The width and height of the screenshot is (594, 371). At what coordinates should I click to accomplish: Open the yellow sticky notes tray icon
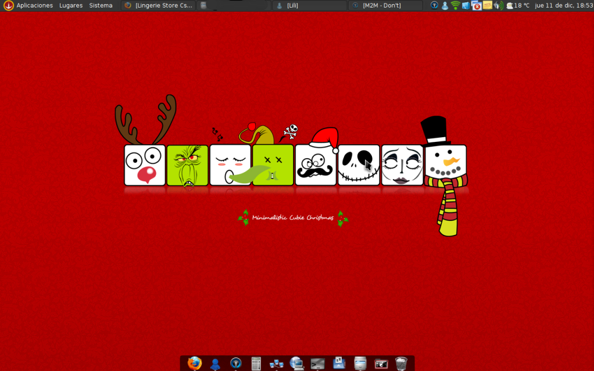487,5
